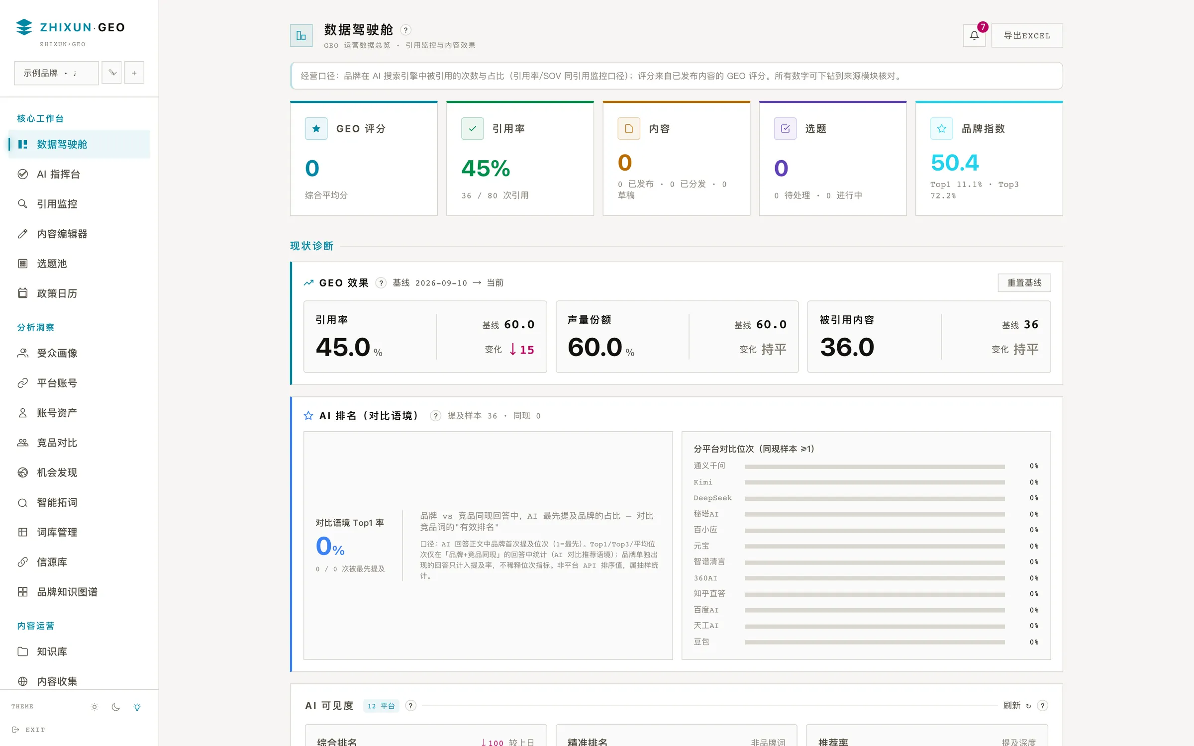Click the 词库管理 table icon

[23, 532]
